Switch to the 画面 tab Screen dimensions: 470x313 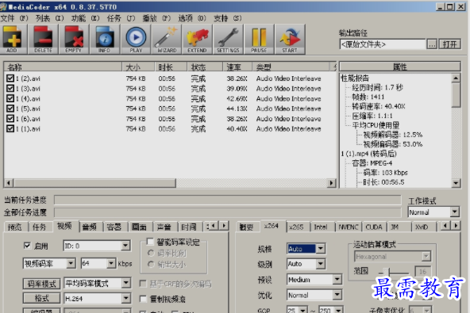[x=139, y=227]
